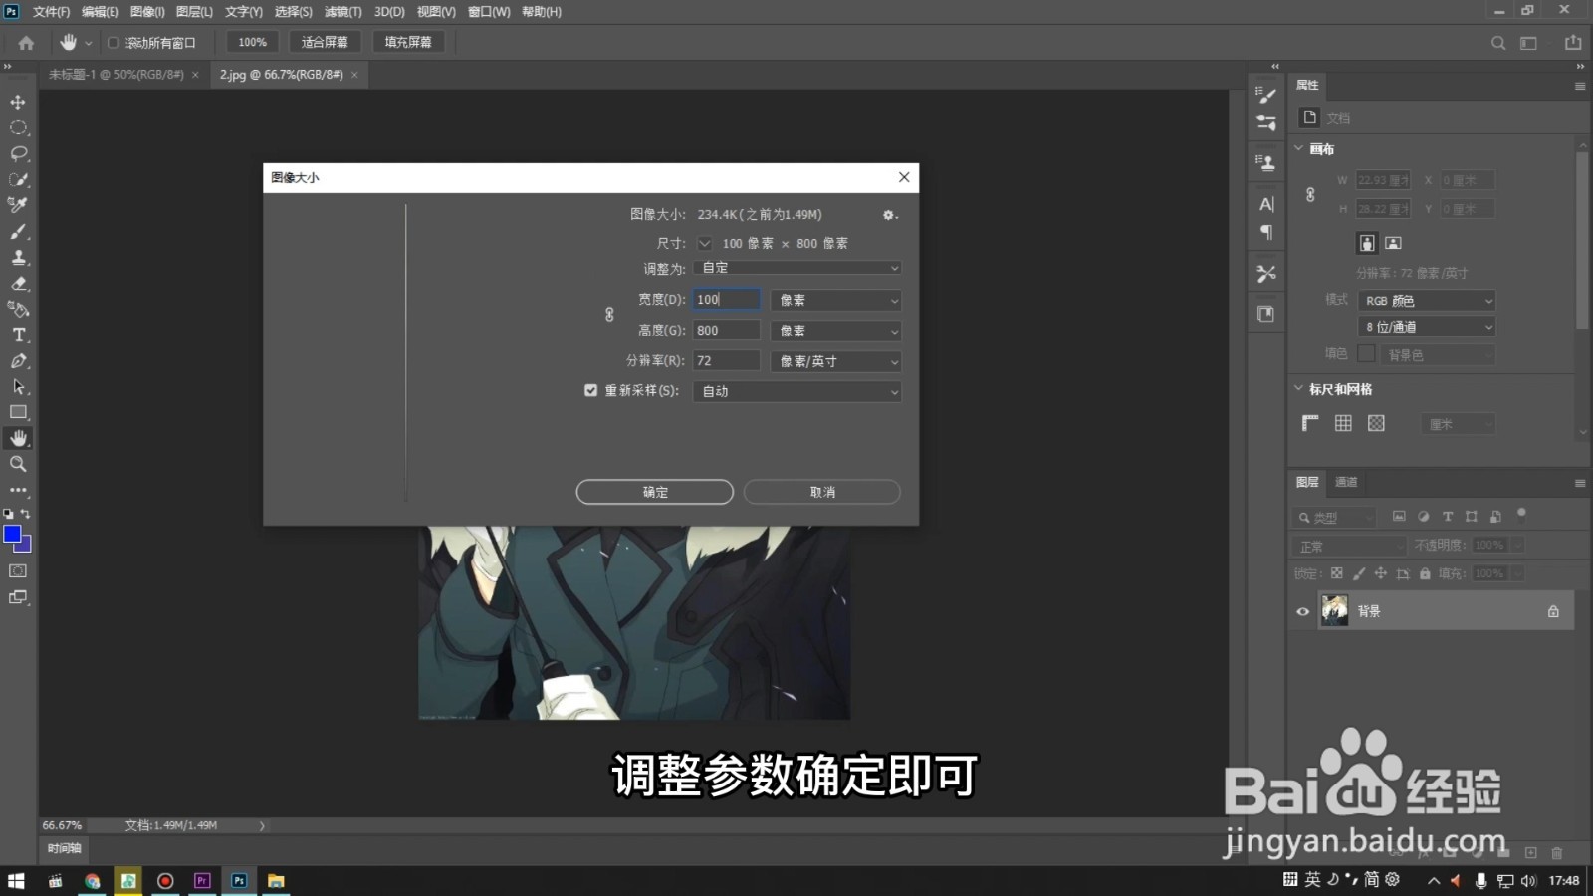
Task: Open the Character panel icon
Action: 1266,204
